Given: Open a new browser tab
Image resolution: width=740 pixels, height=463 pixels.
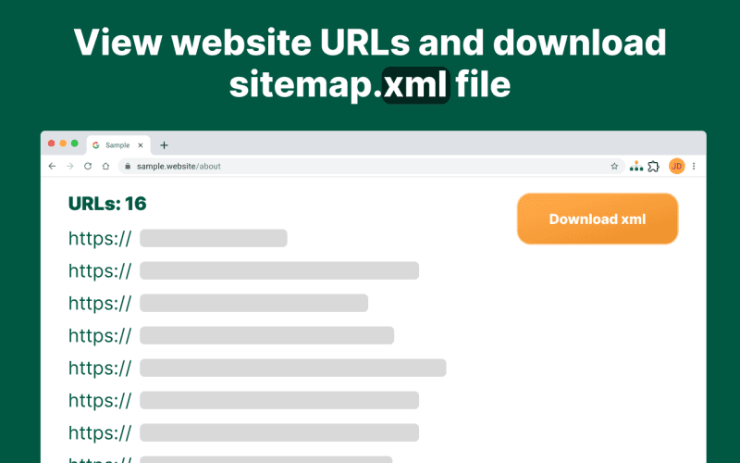Looking at the screenshot, I should [x=164, y=144].
